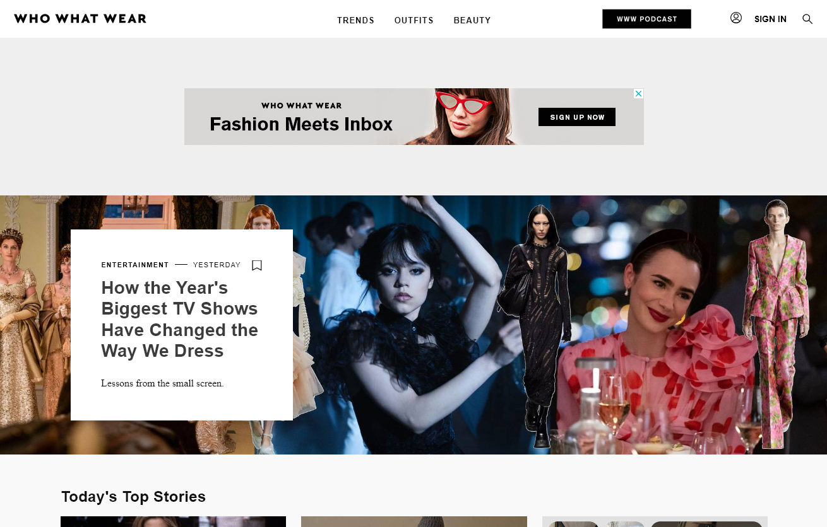Click the SIGN IN link
827x527 pixels.
click(770, 19)
